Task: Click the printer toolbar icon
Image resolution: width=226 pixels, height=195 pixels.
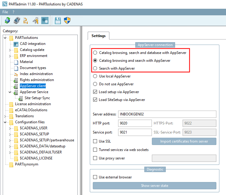Action: tap(17, 20)
